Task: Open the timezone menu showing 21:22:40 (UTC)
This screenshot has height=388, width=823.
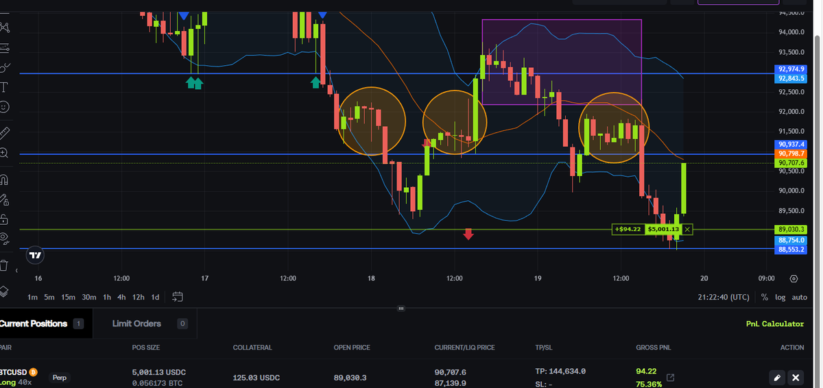Action: 722,297
